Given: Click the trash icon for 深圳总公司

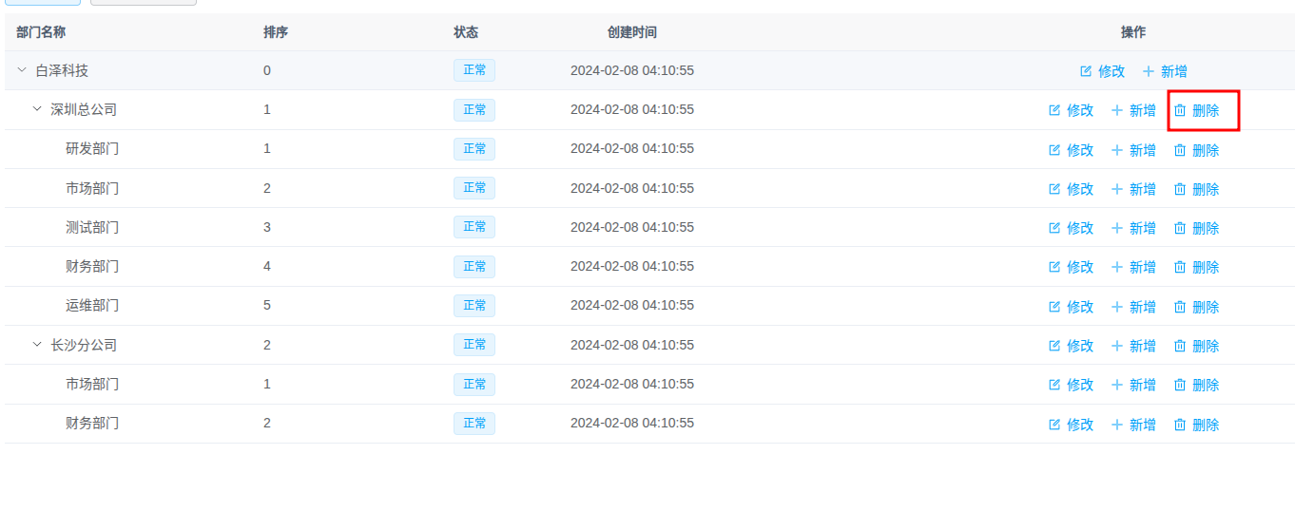Looking at the screenshot, I should 1180,110.
